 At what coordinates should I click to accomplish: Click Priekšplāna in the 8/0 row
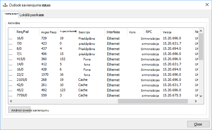pyautogui.click(x=86, y=49)
